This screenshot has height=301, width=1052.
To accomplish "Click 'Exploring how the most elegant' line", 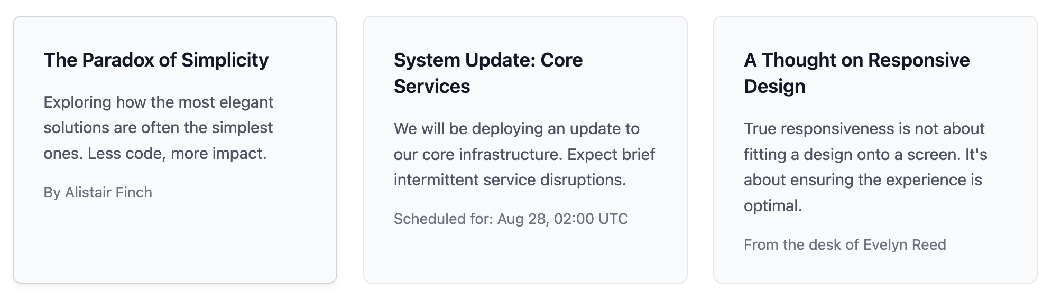I will (159, 102).
